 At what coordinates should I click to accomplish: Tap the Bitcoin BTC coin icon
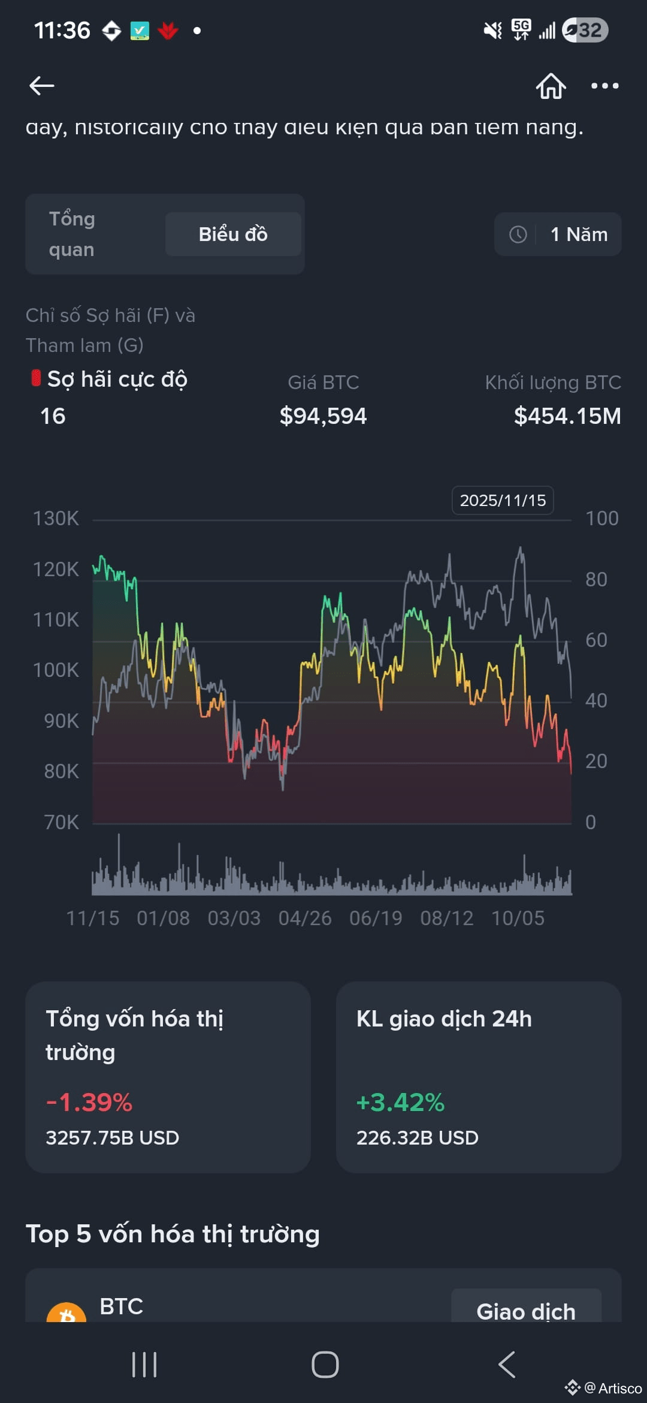(66, 1313)
